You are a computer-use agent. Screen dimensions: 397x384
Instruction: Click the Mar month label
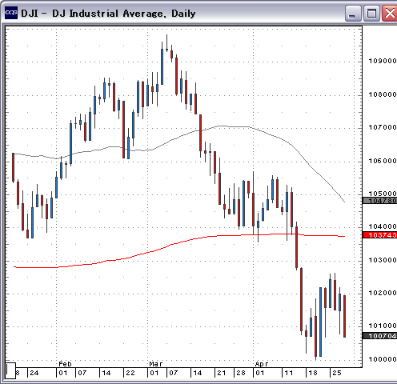click(x=156, y=364)
